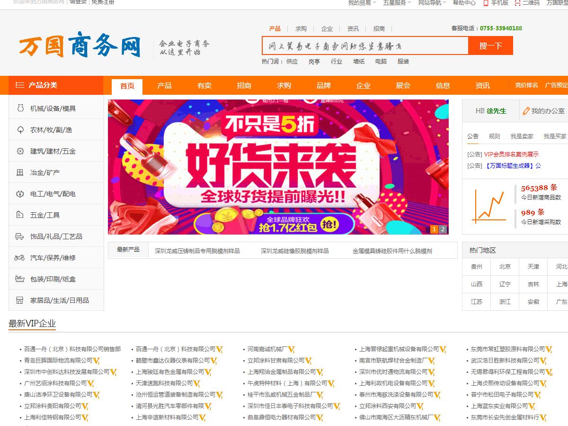Click VIP badge after 河南嘉诚机械厂
Viewport: 568px width, 426px height.
click(x=292, y=350)
